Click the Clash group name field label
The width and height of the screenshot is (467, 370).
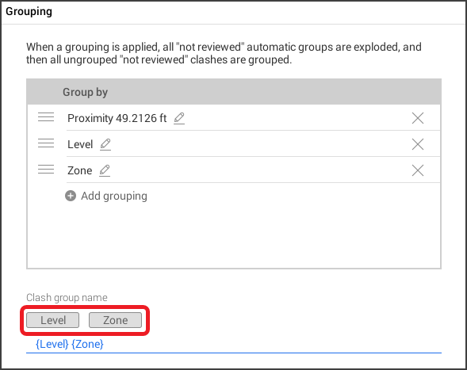[67, 298]
